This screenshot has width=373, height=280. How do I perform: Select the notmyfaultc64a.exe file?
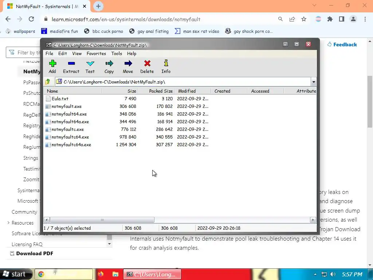[x=71, y=144]
